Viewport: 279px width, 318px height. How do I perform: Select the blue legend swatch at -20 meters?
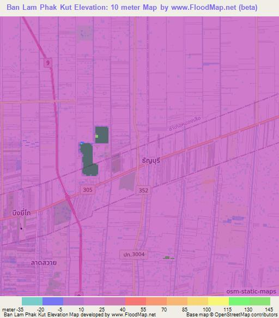pos(53,301)
